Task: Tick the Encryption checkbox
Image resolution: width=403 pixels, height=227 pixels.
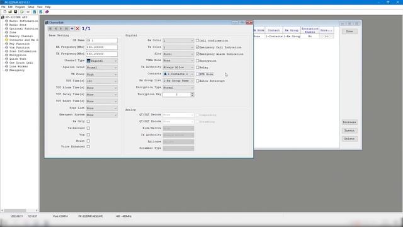Action: point(197,61)
